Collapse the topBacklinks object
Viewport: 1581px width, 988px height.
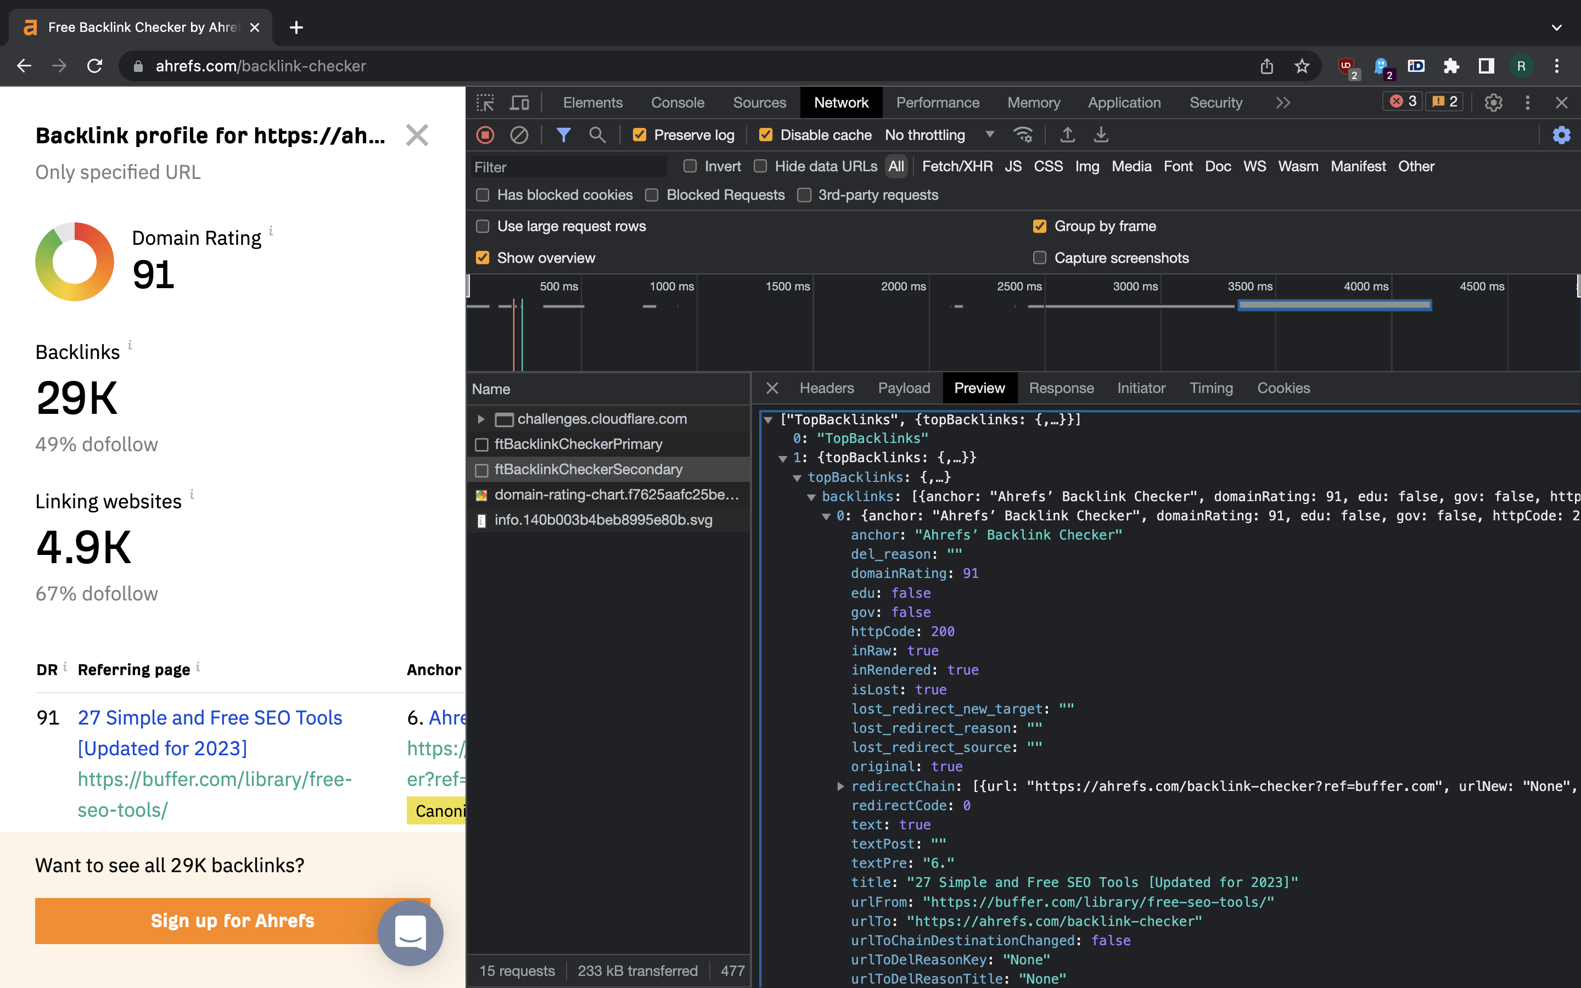(797, 478)
